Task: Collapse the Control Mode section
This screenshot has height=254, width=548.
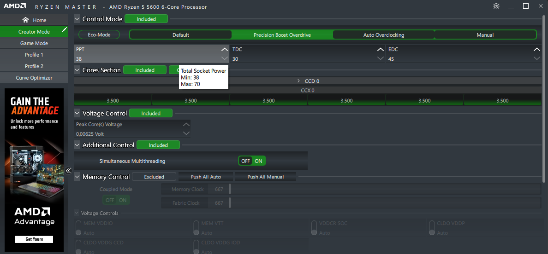Action: pos(77,19)
